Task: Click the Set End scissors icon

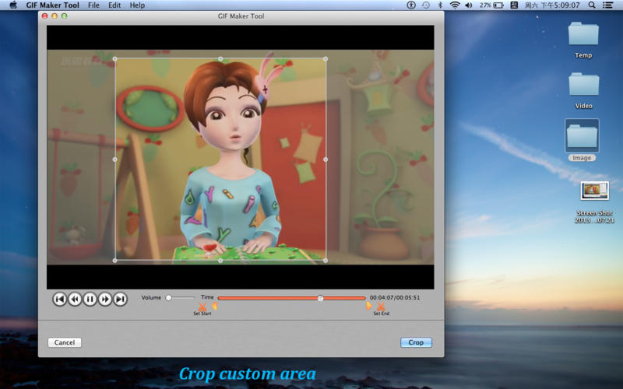Action: coord(381,307)
